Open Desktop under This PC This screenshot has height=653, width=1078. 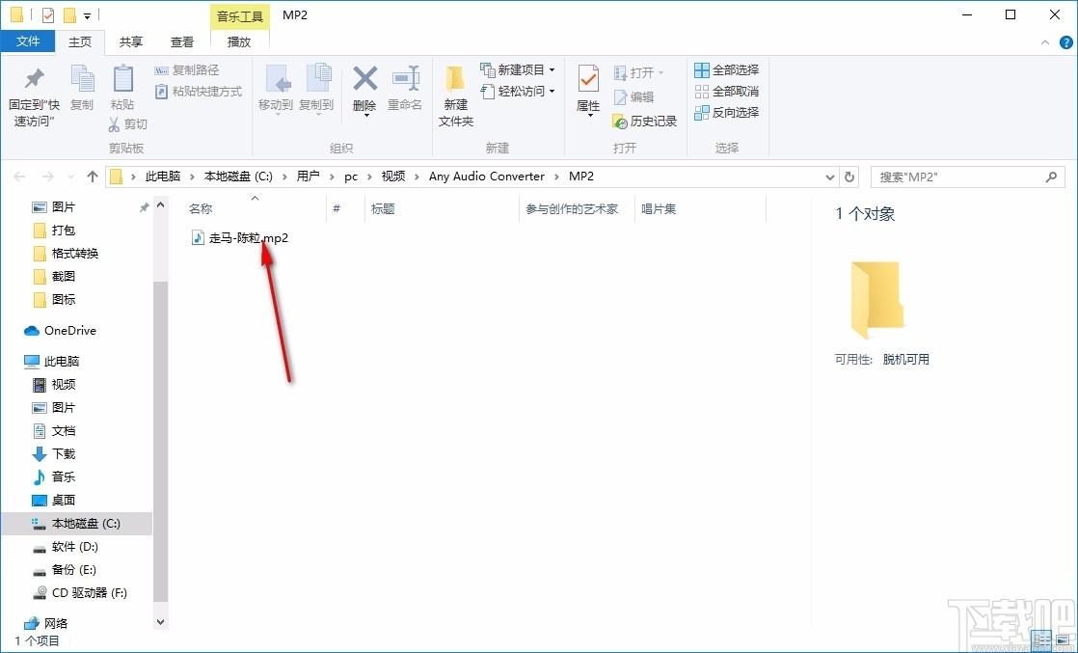point(55,501)
